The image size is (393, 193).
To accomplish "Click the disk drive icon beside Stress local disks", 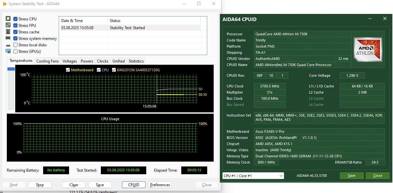I will click(8, 45).
